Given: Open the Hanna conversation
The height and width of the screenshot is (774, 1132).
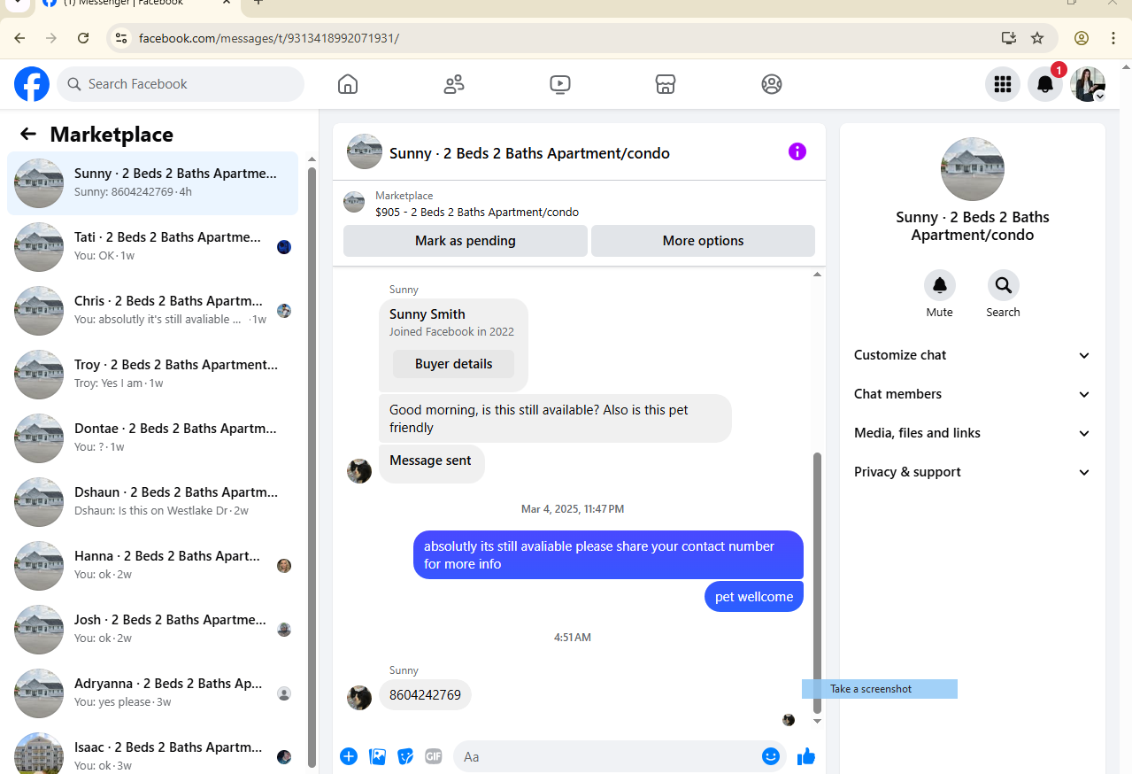Looking at the screenshot, I should click(x=152, y=566).
